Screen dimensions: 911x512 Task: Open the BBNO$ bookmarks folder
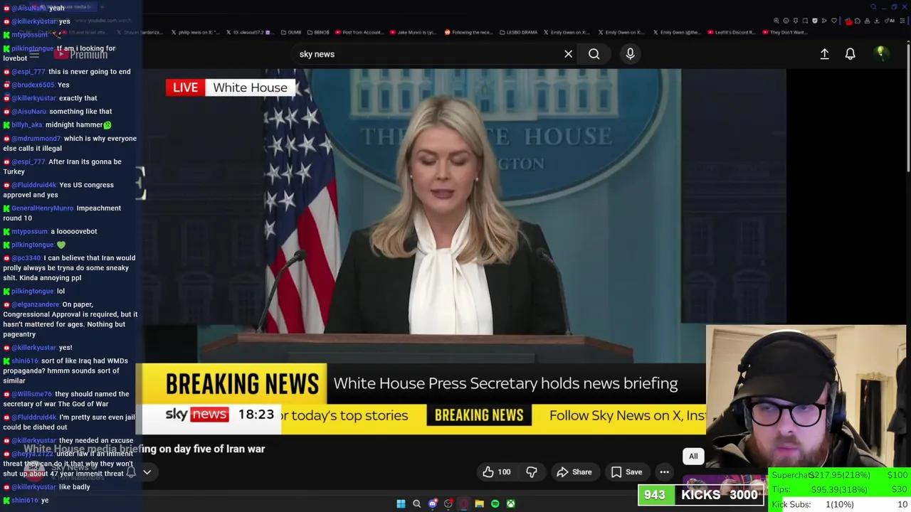tap(318, 32)
